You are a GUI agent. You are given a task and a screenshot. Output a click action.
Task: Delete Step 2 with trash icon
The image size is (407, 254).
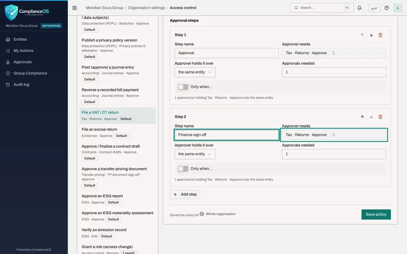tap(380, 117)
